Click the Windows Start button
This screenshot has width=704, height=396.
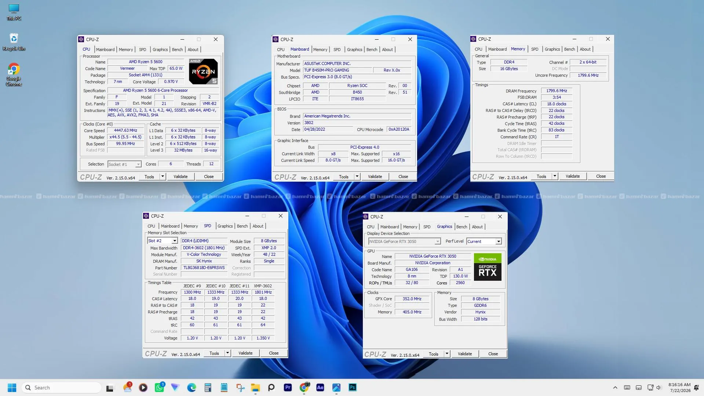coord(12,388)
